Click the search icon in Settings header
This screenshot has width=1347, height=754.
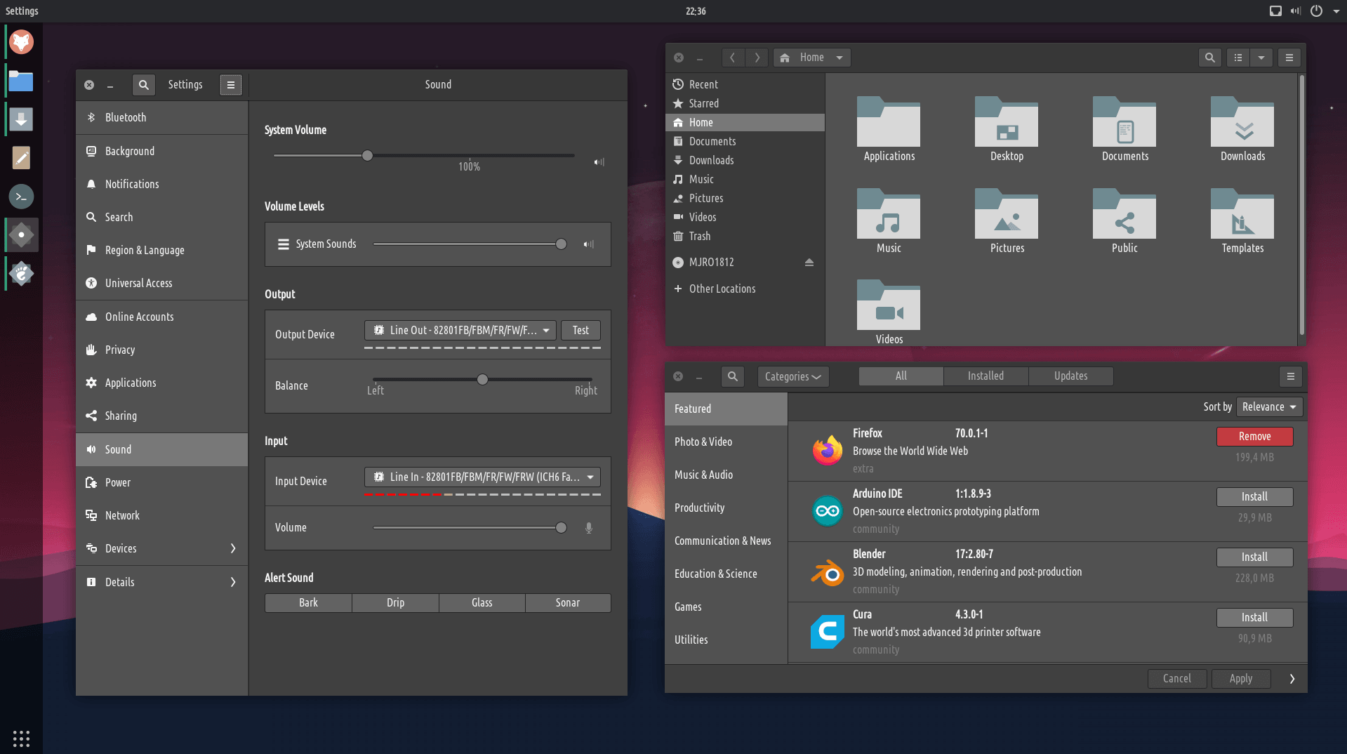pyautogui.click(x=143, y=85)
